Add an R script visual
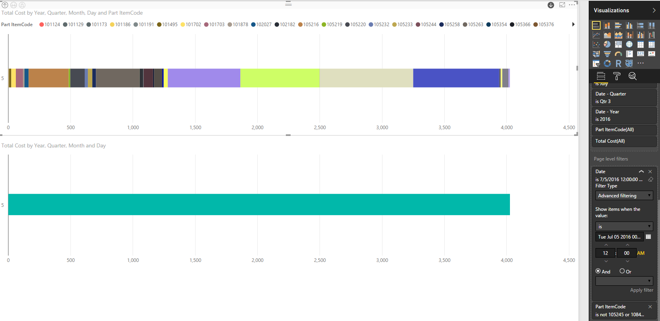The width and height of the screenshot is (660, 321). tap(618, 63)
